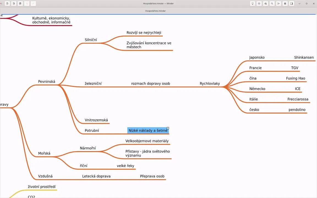Select the 'Fuxing Hao' node
The image size is (317, 198).
(296, 78)
